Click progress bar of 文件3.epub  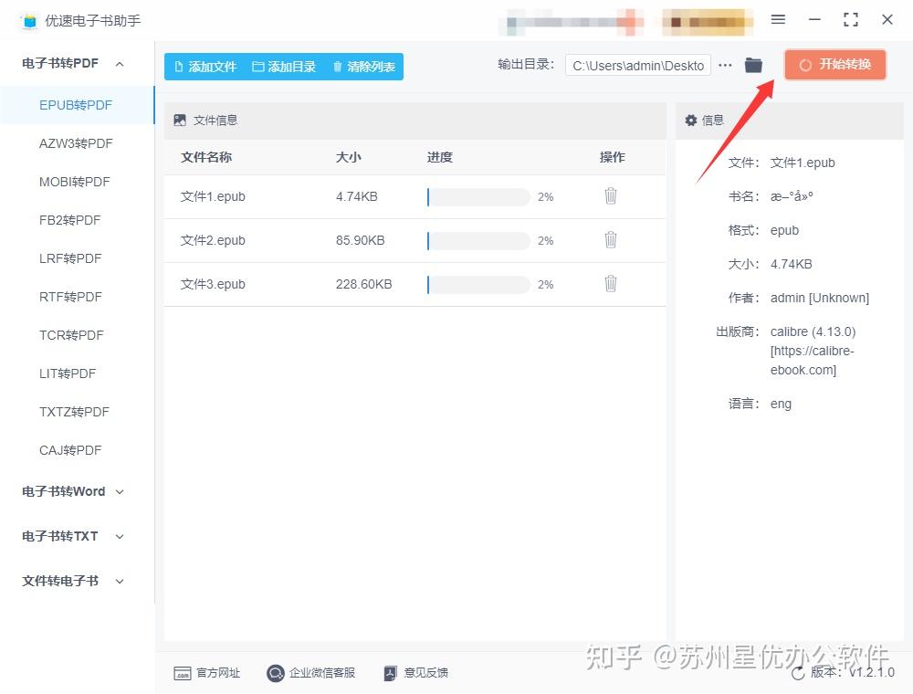tap(478, 284)
